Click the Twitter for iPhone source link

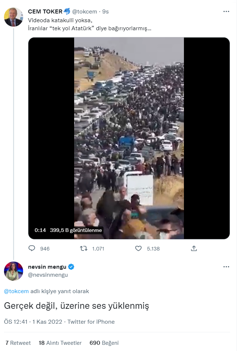[x=91, y=322]
